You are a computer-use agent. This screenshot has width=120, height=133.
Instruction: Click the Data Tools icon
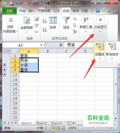(86, 20)
